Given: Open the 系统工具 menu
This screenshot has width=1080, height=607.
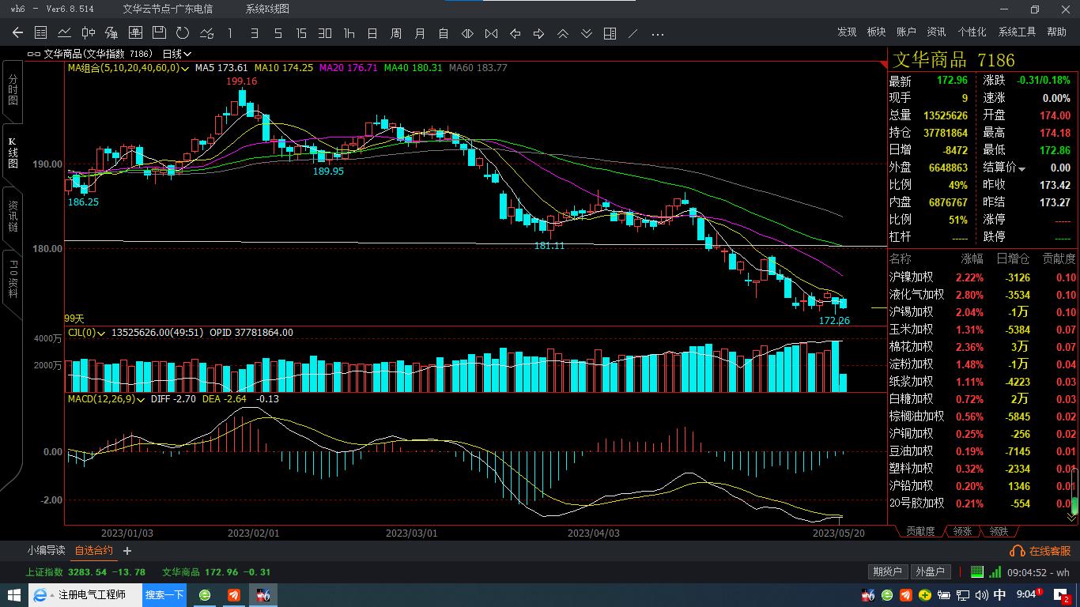Looking at the screenshot, I should click(x=1017, y=32).
